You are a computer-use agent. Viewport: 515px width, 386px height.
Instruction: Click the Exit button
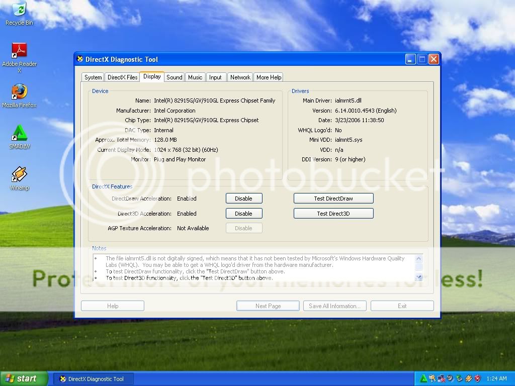click(x=402, y=306)
